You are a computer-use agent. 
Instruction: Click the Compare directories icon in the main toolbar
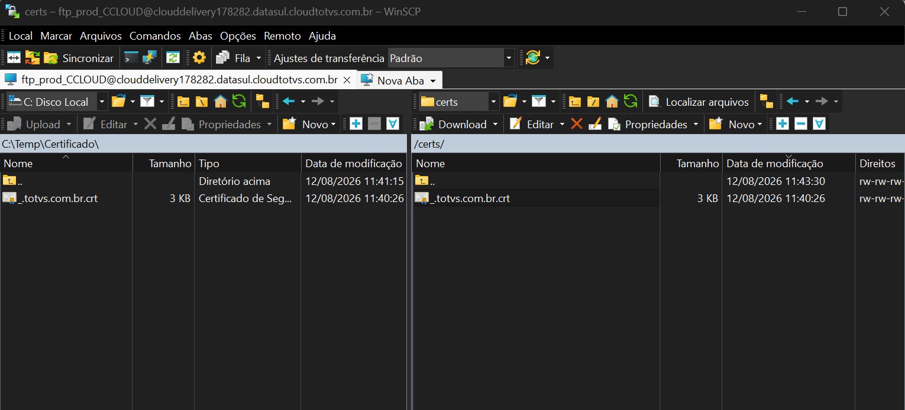[14, 58]
